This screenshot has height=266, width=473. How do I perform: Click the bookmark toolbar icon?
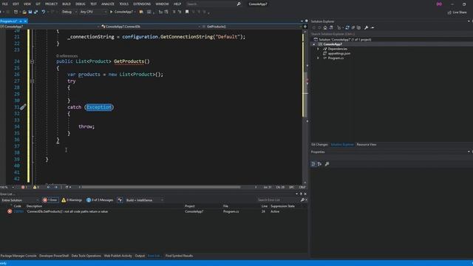point(187,12)
